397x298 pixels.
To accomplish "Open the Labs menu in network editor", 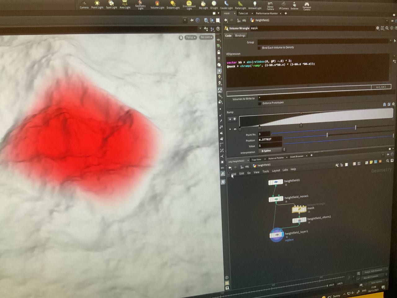I will coord(285,170).
